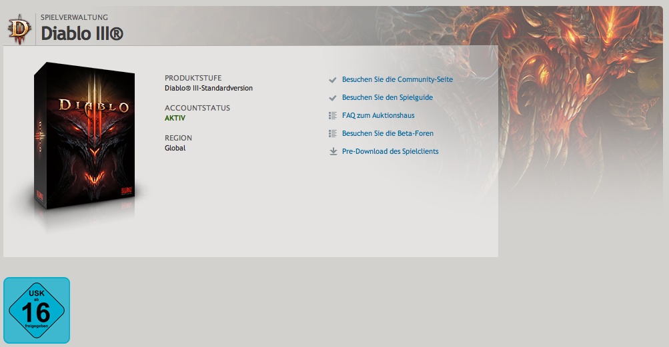This screenshot has height=347, width=669.
Task: Open 'FAQ zum Auktionshaus' link
Action: coord(378,115)
